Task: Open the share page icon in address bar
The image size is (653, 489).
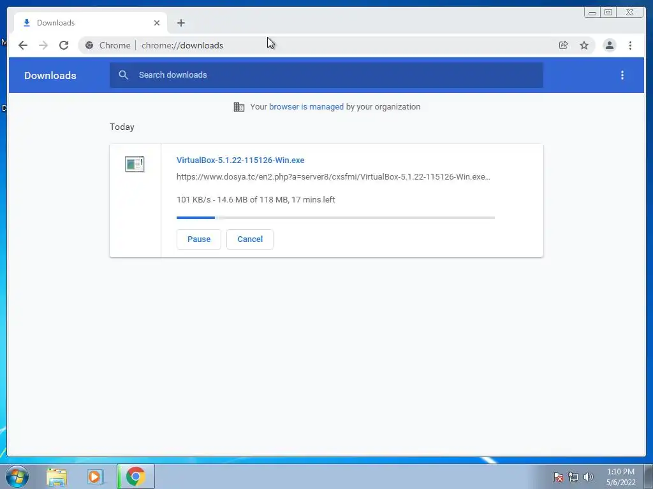Action: pyautogui.click(x=564, y=45)
